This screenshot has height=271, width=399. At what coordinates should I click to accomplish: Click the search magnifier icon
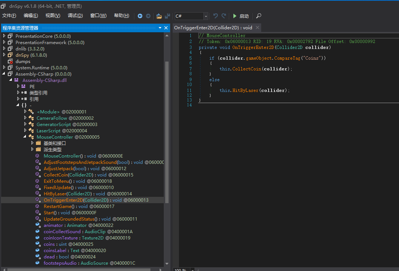point(259,16)
